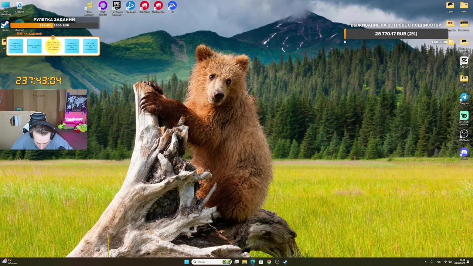Open Google Chrome from the taskbar
The height and width of the screenshot is (266, 473).
[269, 262]
